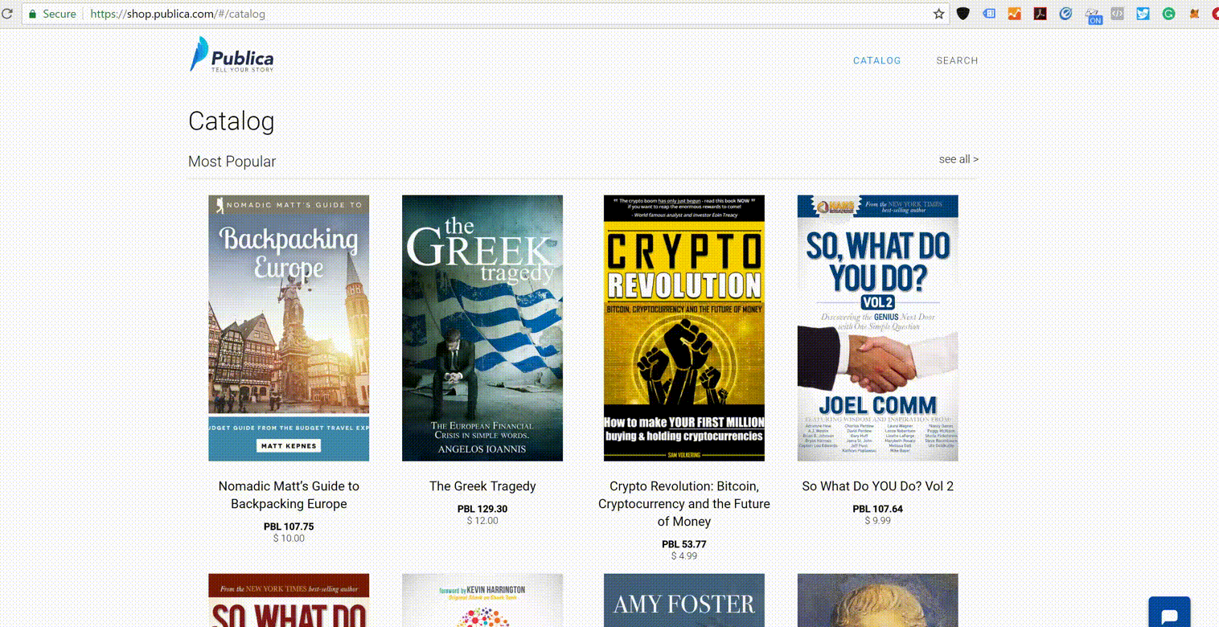
Task: Bookmark this page with the star icon
Action: click(x=938, y=14)
